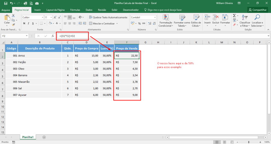Toggle italic I formatting

point(28,23)
